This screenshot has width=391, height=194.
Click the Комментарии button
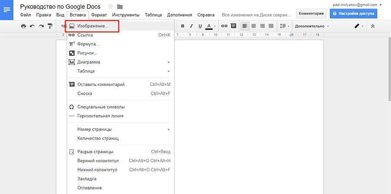click(x=311, y=13)
